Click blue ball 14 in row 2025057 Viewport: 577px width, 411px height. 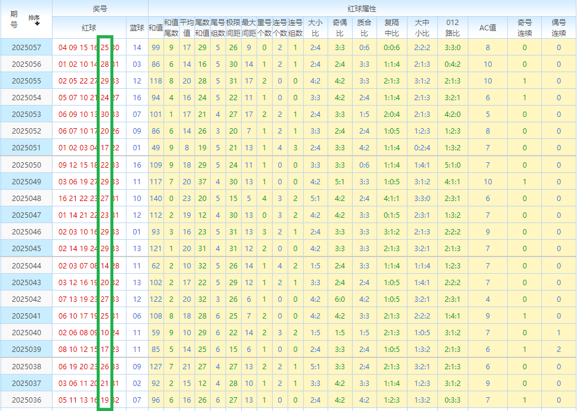137,48
